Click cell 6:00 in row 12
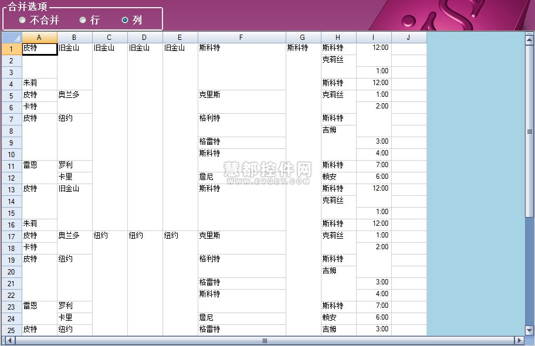 (374, 178)
